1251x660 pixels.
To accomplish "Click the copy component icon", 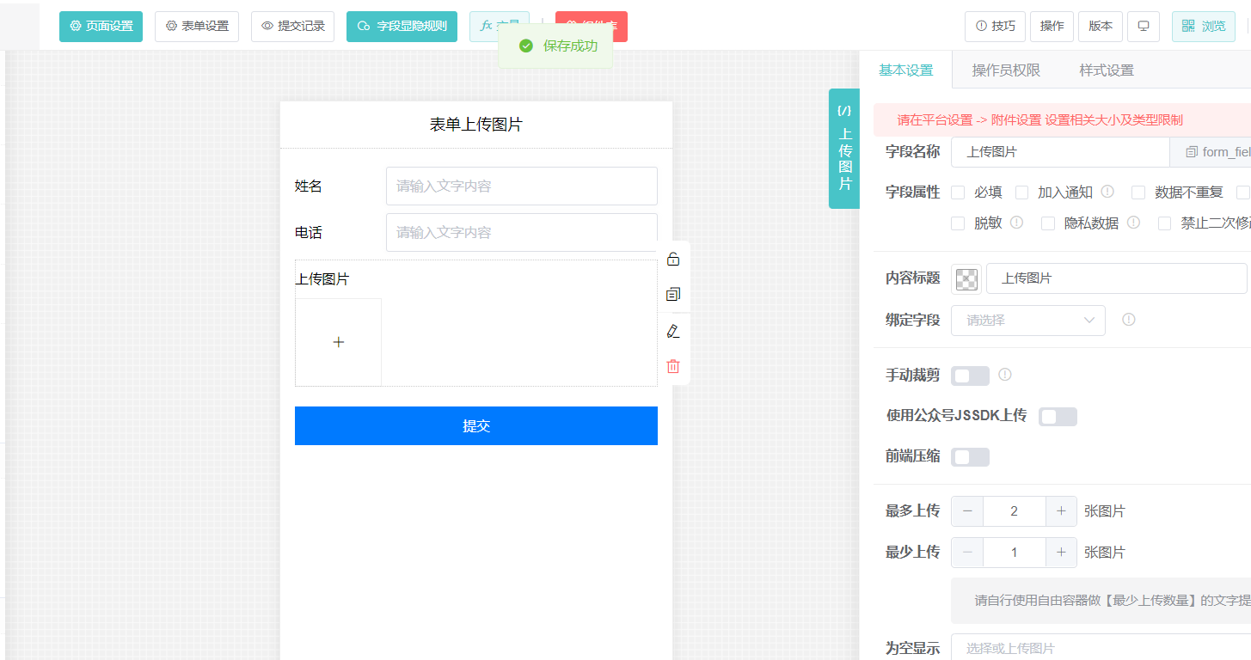I will [673, 295].
